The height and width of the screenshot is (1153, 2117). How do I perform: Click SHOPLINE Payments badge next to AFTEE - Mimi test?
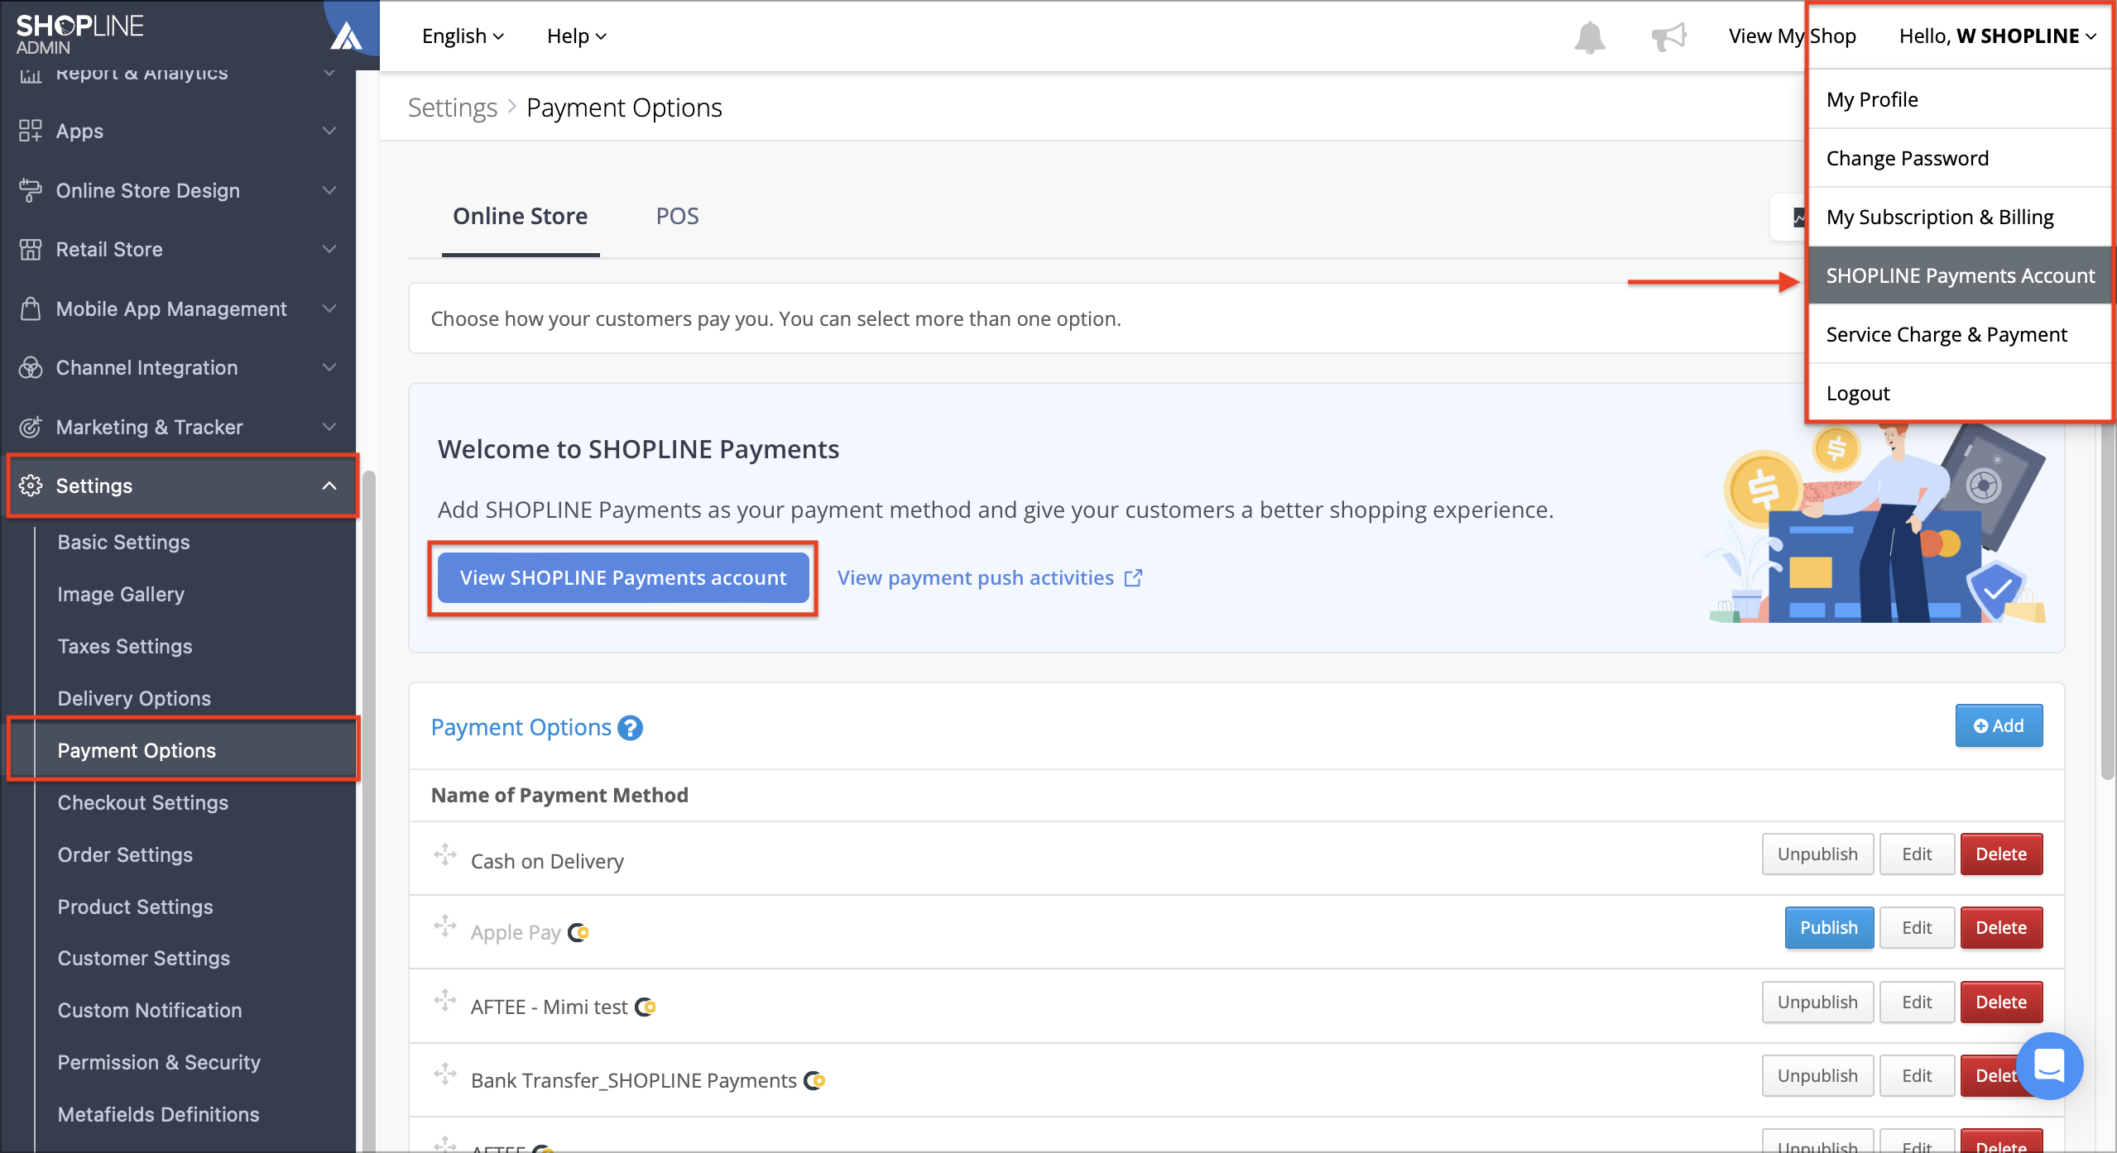[x=646, y=1007]
